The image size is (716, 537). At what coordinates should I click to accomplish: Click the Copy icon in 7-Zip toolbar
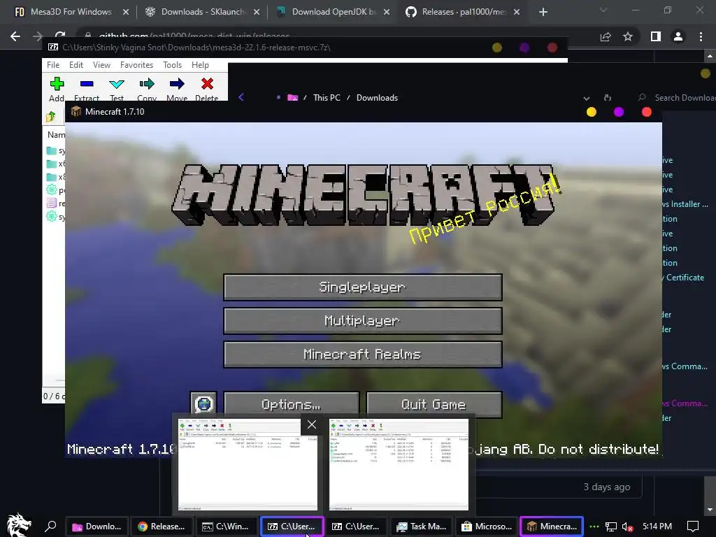point(147,84)
